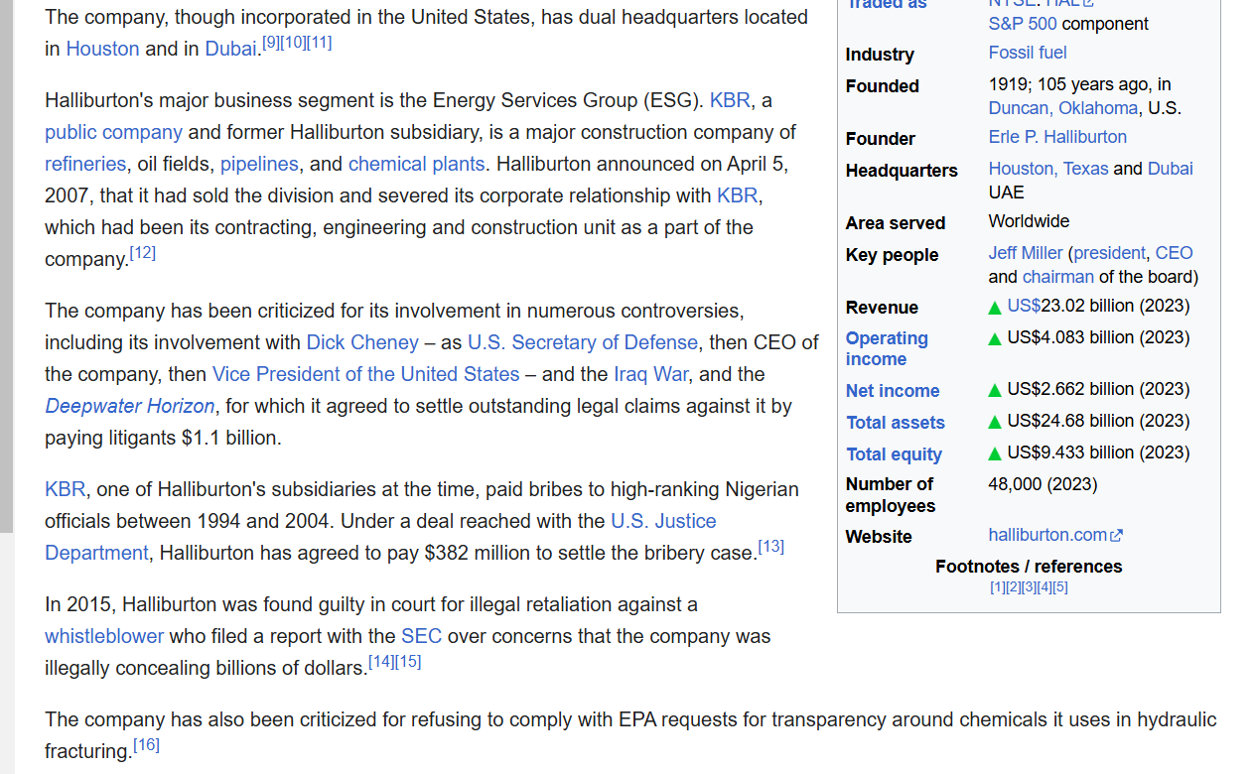Open the Jeff Miller link
This screenshot has width=1253, height=774.
(x=1026, y=253)
